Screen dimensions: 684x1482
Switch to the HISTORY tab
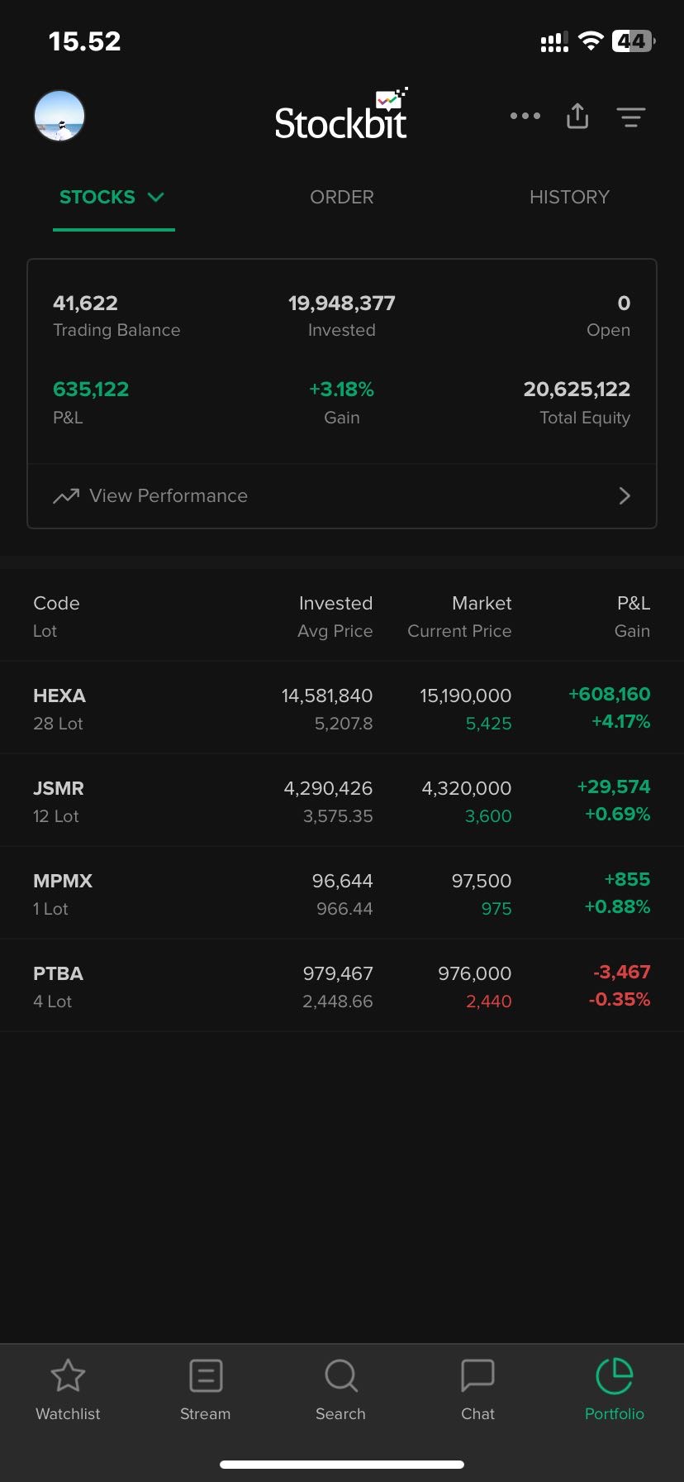[569, 197]
